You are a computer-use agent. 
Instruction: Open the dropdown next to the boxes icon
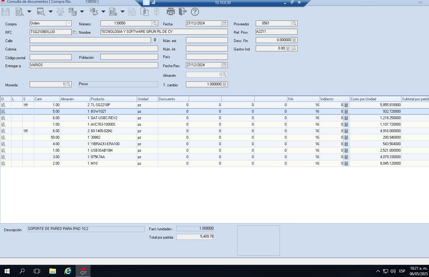pyautogui.click(x=82, y=12)
